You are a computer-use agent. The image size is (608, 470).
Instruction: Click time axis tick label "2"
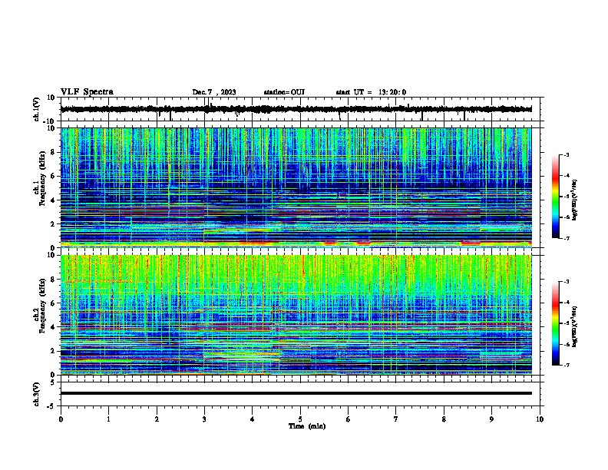[x=157, y=419]
